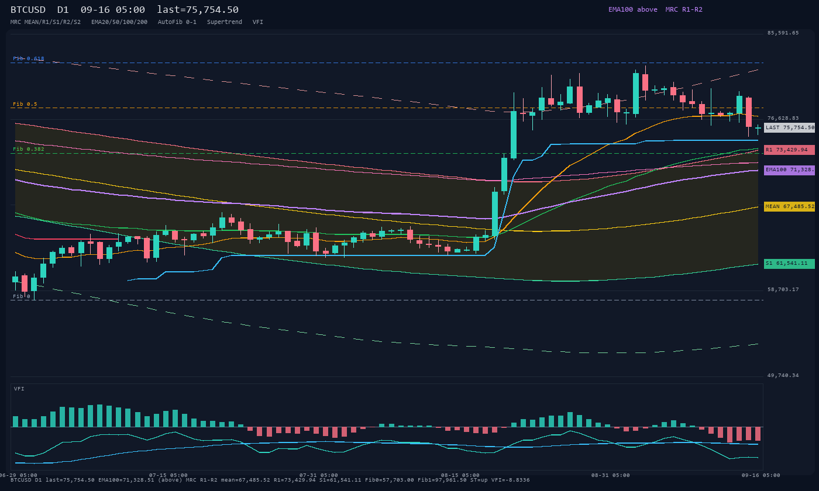
Task: Click the LAST 75,754.50 price tag
Action: click(x=789, y=127)
